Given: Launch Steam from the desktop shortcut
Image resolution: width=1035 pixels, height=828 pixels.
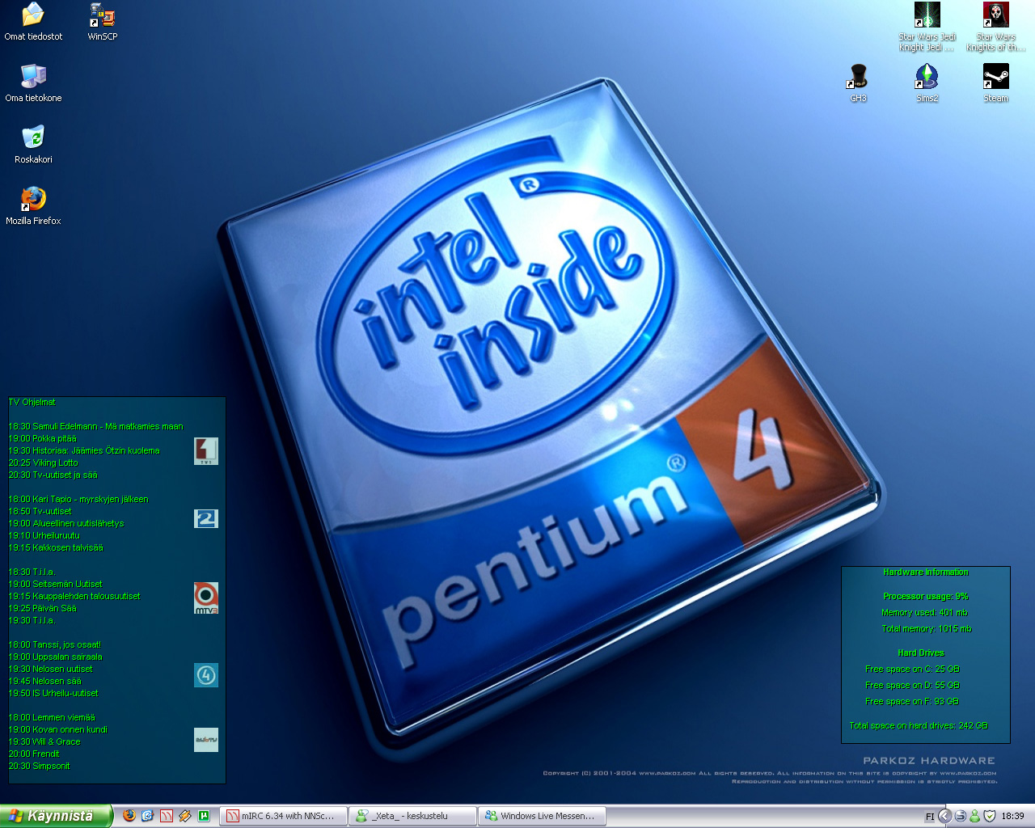Looking at the screenshot, I should coord(995,78).
